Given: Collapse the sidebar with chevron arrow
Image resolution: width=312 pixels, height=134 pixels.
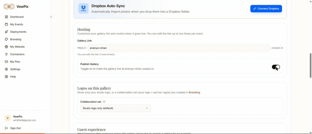Looking at the screenshot, I should click(51, 17).
